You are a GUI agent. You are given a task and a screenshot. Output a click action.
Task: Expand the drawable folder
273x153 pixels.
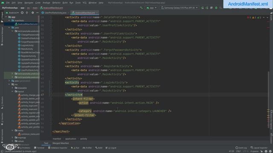12,88
